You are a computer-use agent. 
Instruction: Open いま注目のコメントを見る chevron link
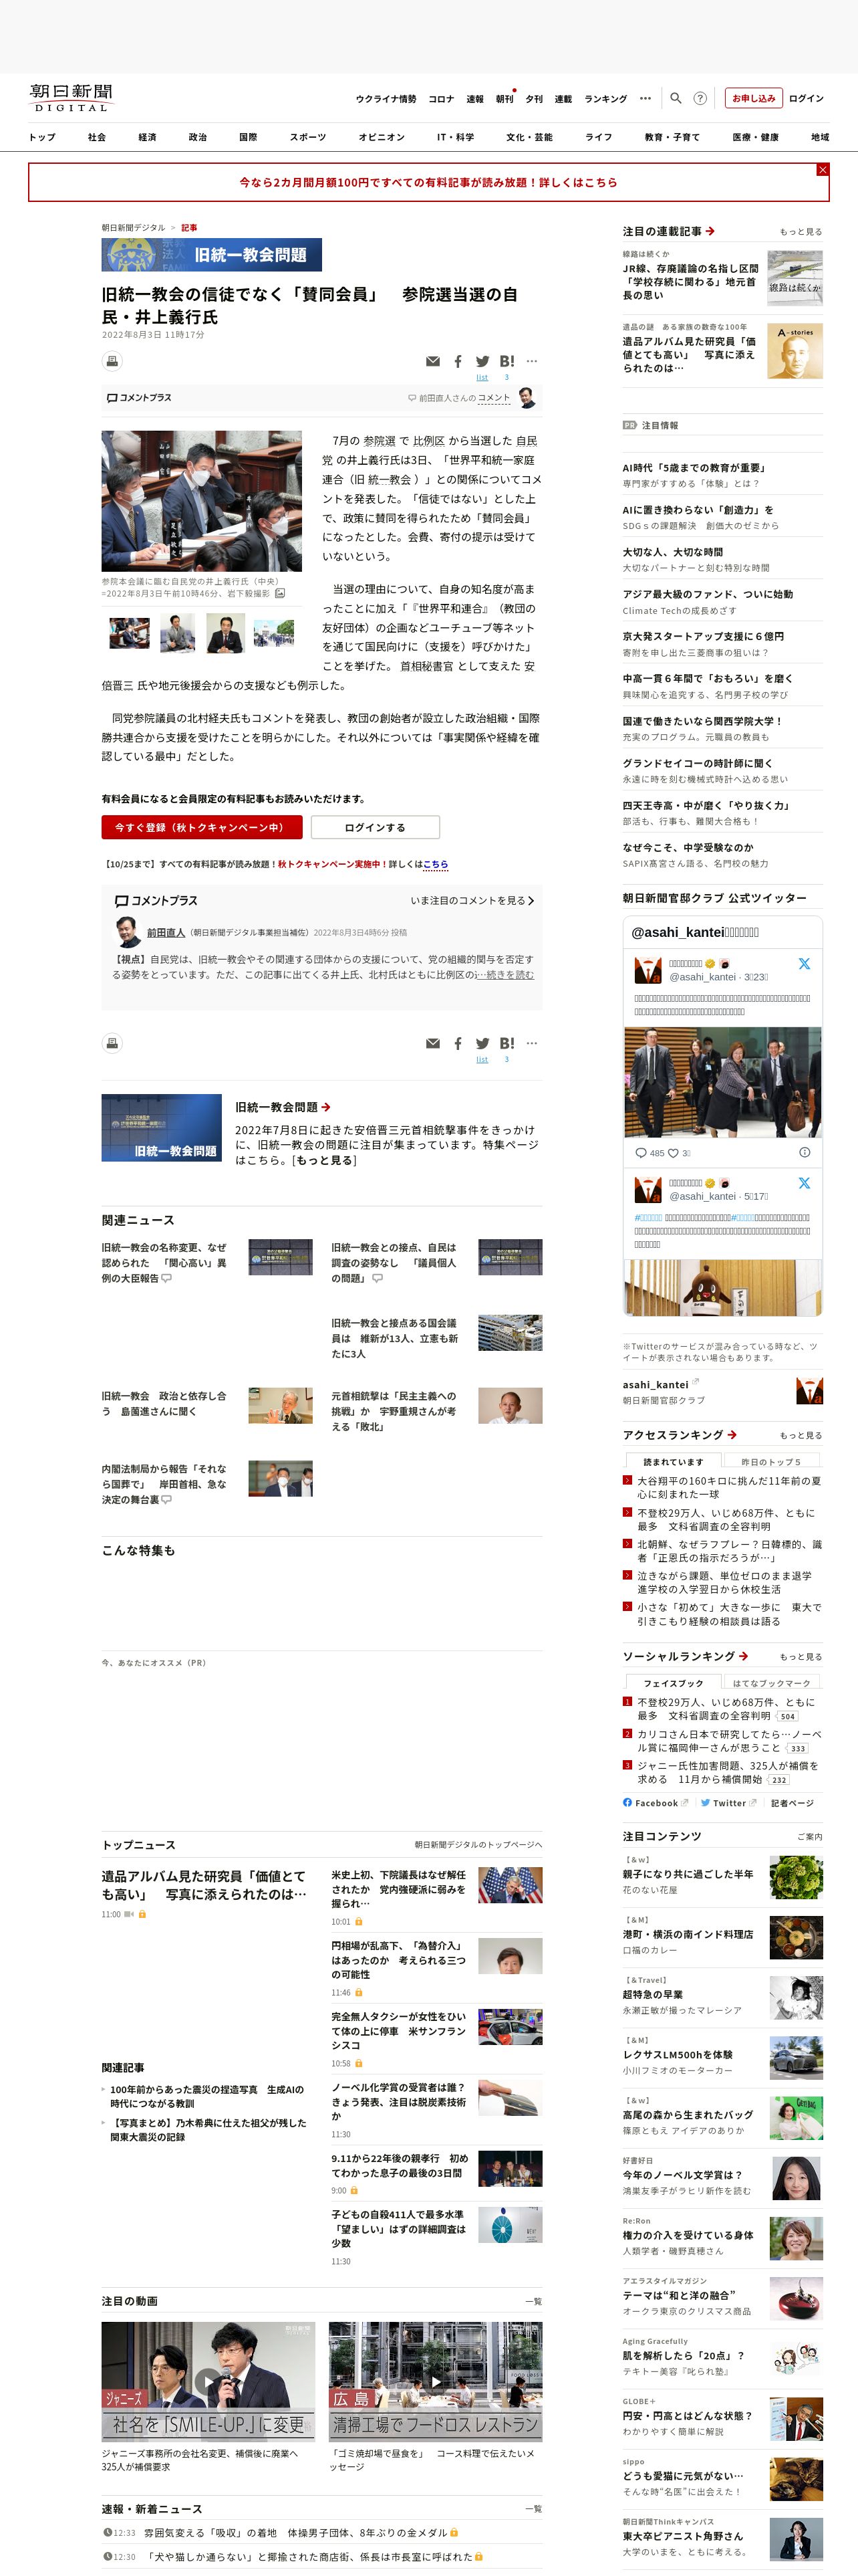click(x=472, y=901)
